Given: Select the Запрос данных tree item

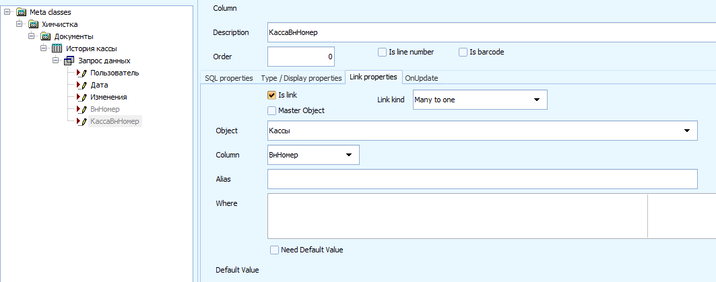Looking at the screenshot, I should (104, 61).
